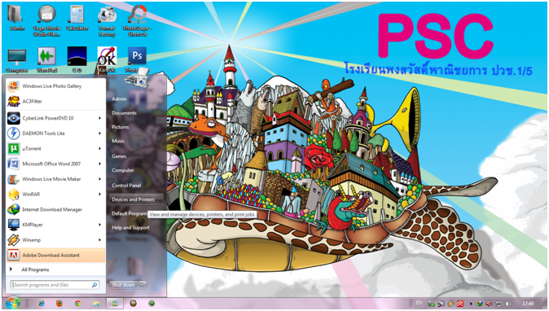Screen dimensions: 549x311
Task: Click the Windows Start orb
Action: [12, 304]
